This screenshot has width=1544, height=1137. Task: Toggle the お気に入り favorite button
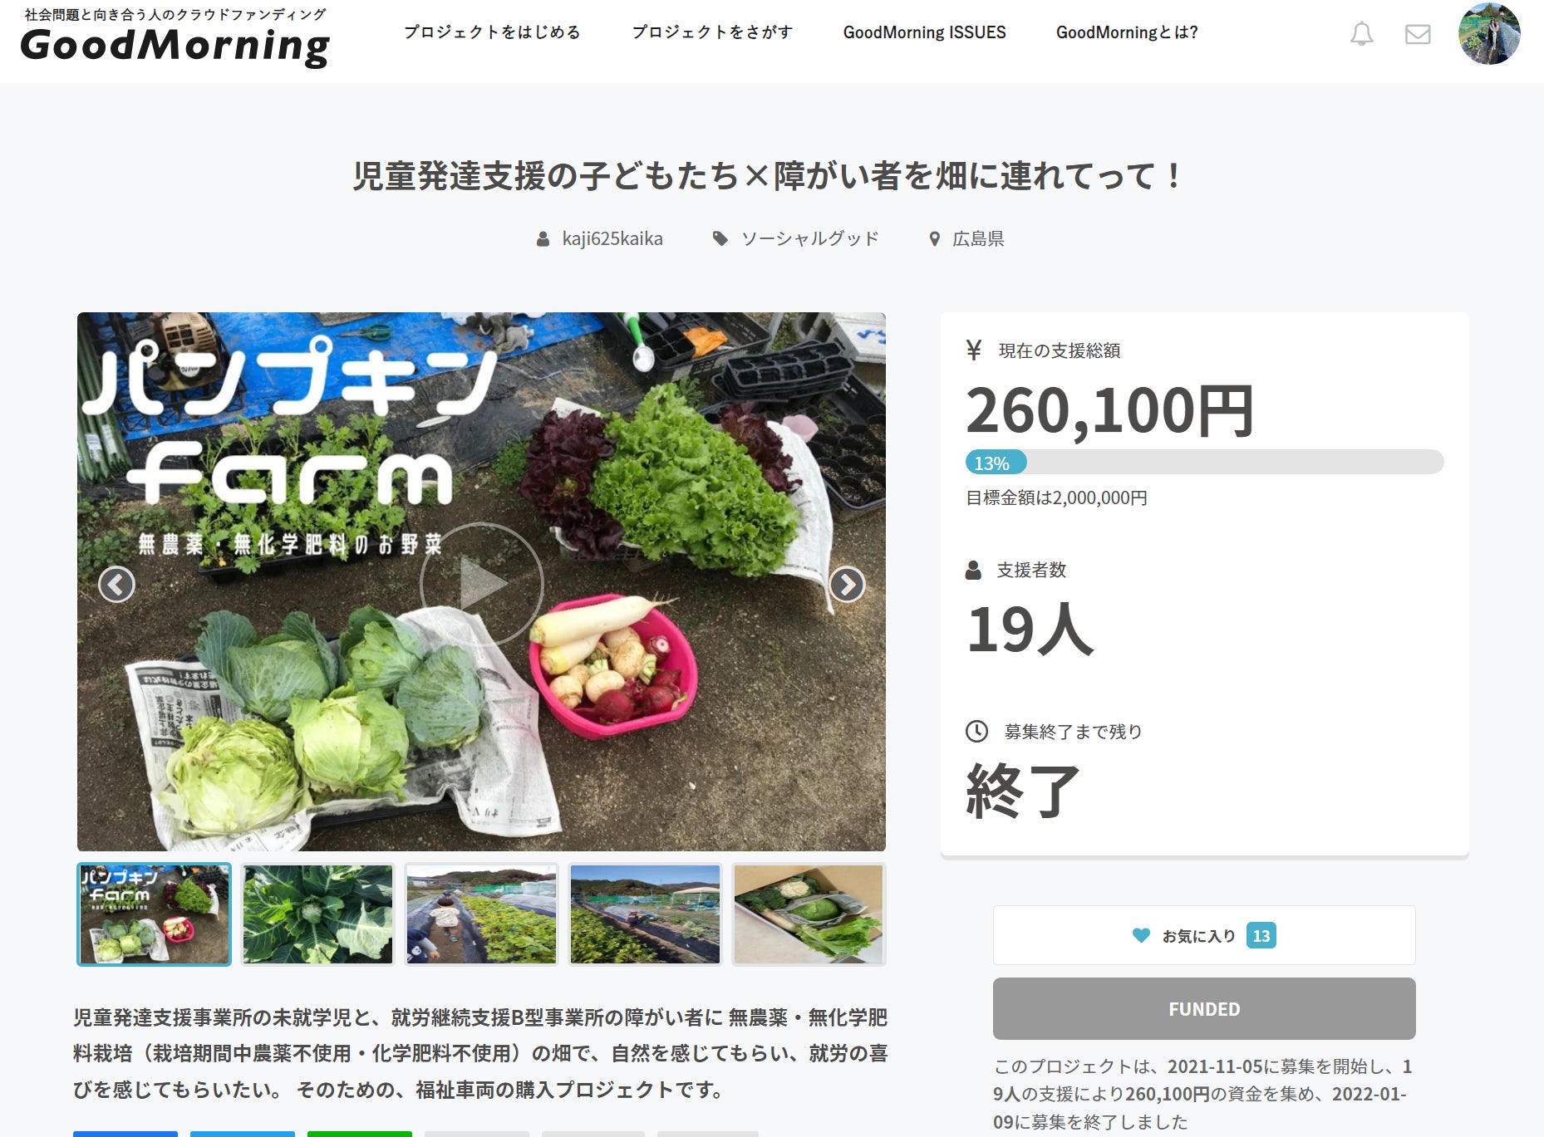1204,935
